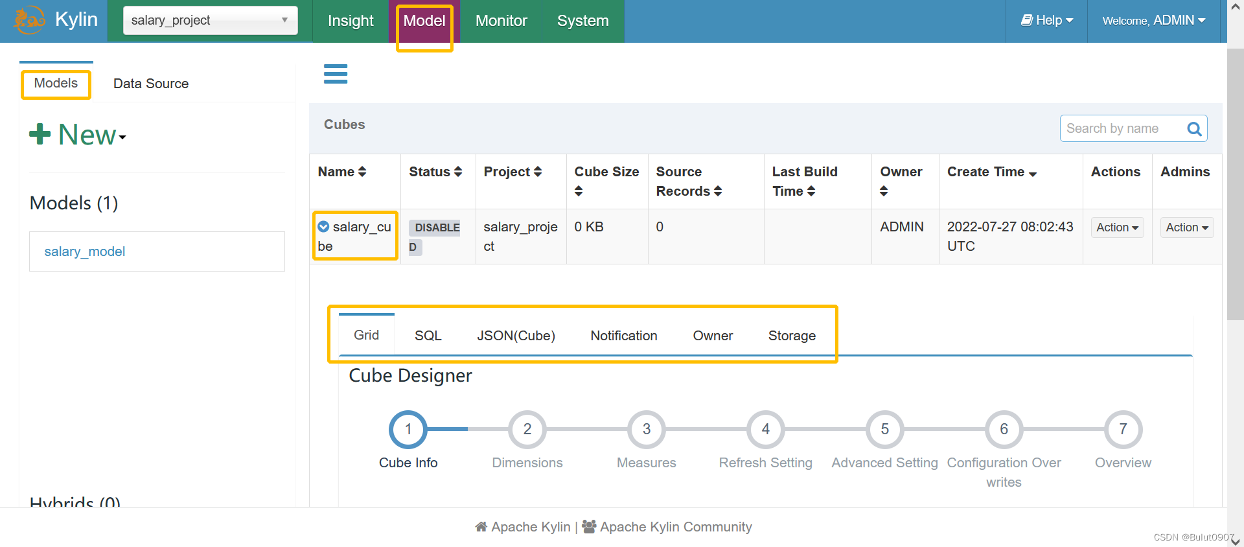Click the Cube Designer heading

[x=410, y=376]
